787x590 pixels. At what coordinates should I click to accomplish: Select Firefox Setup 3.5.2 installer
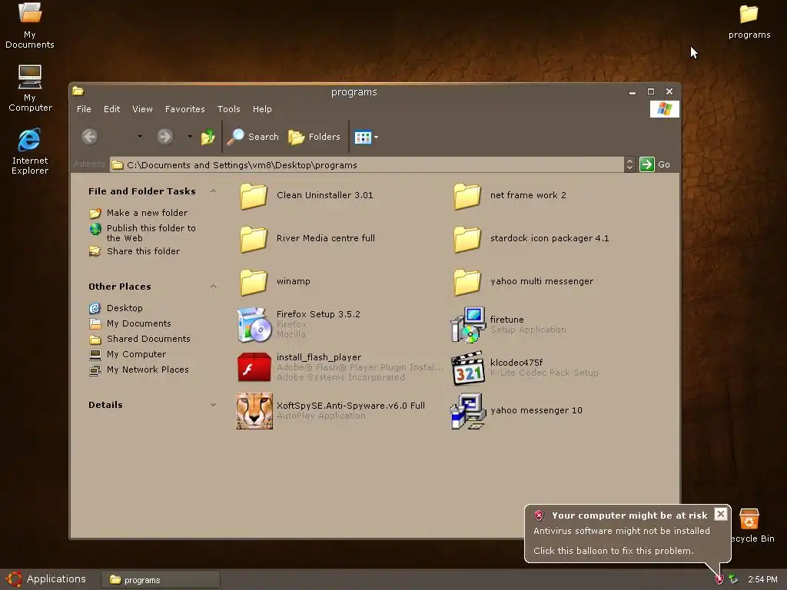point(299,325)
